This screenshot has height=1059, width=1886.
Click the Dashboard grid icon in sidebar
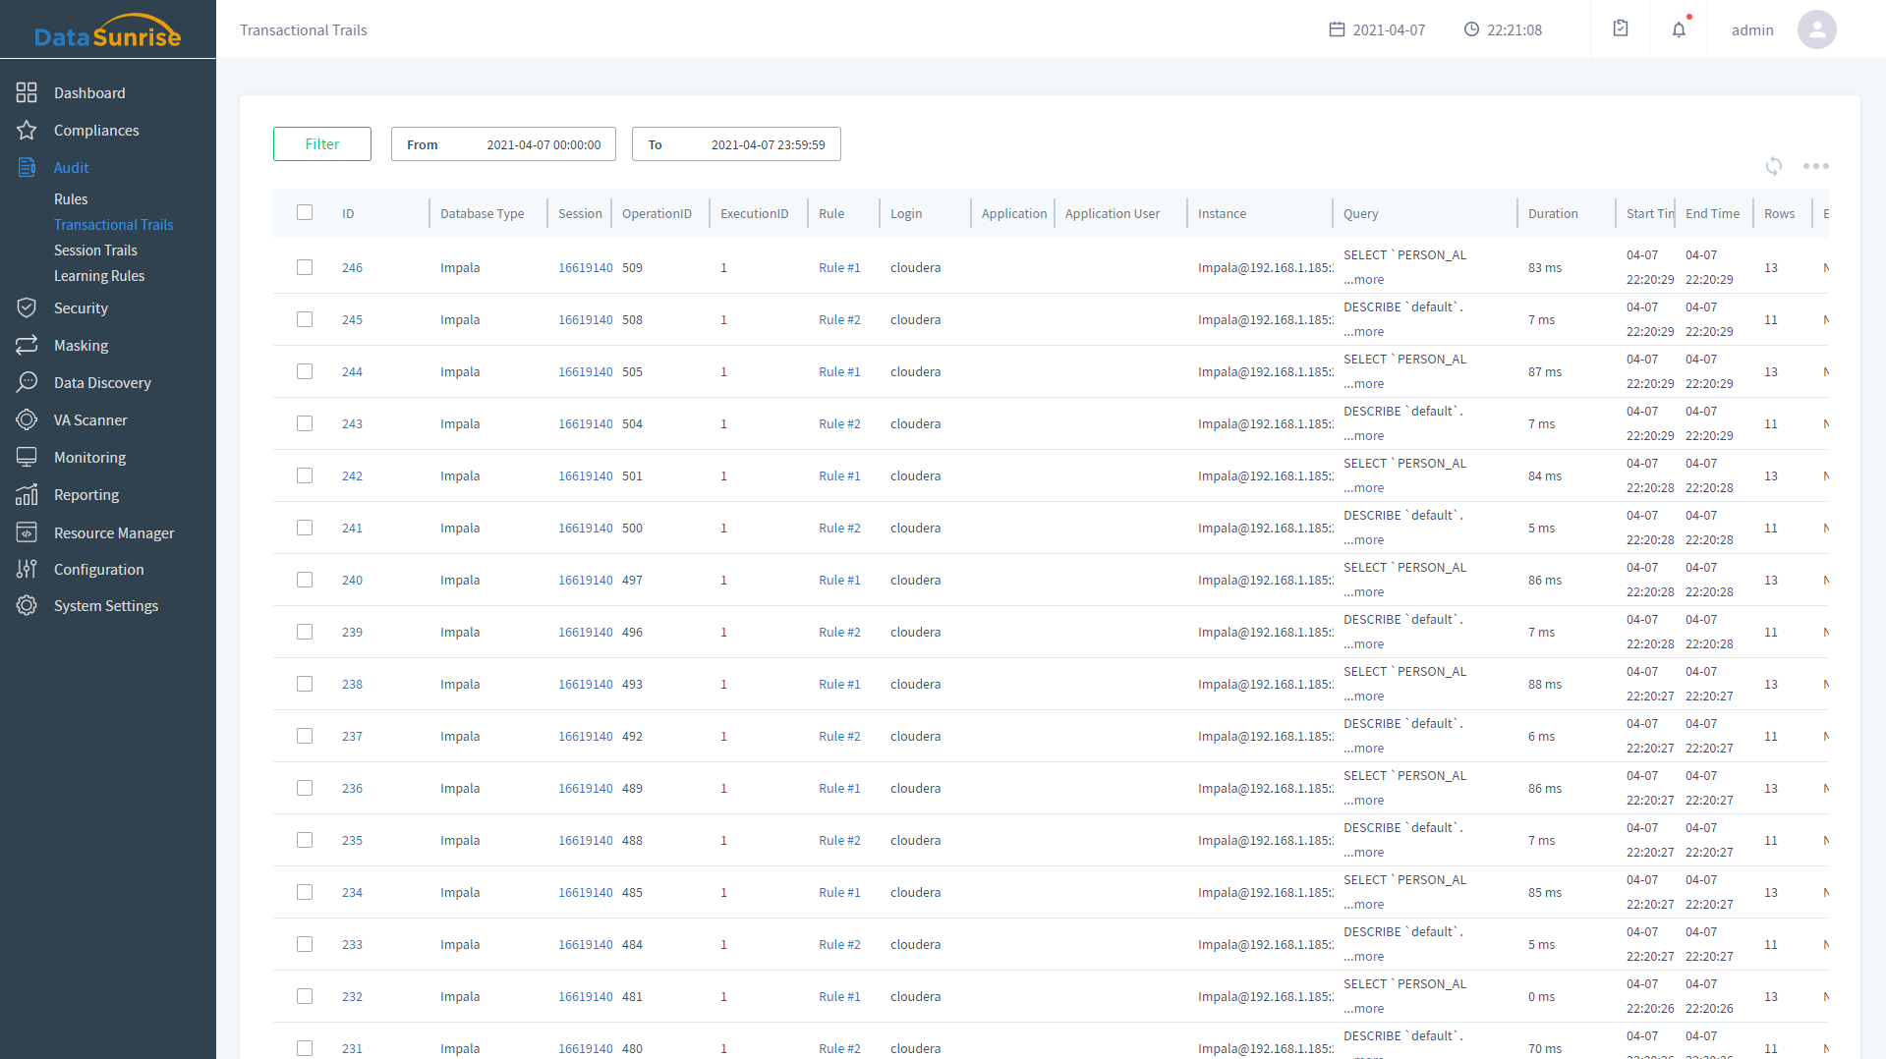click(27, 92)
